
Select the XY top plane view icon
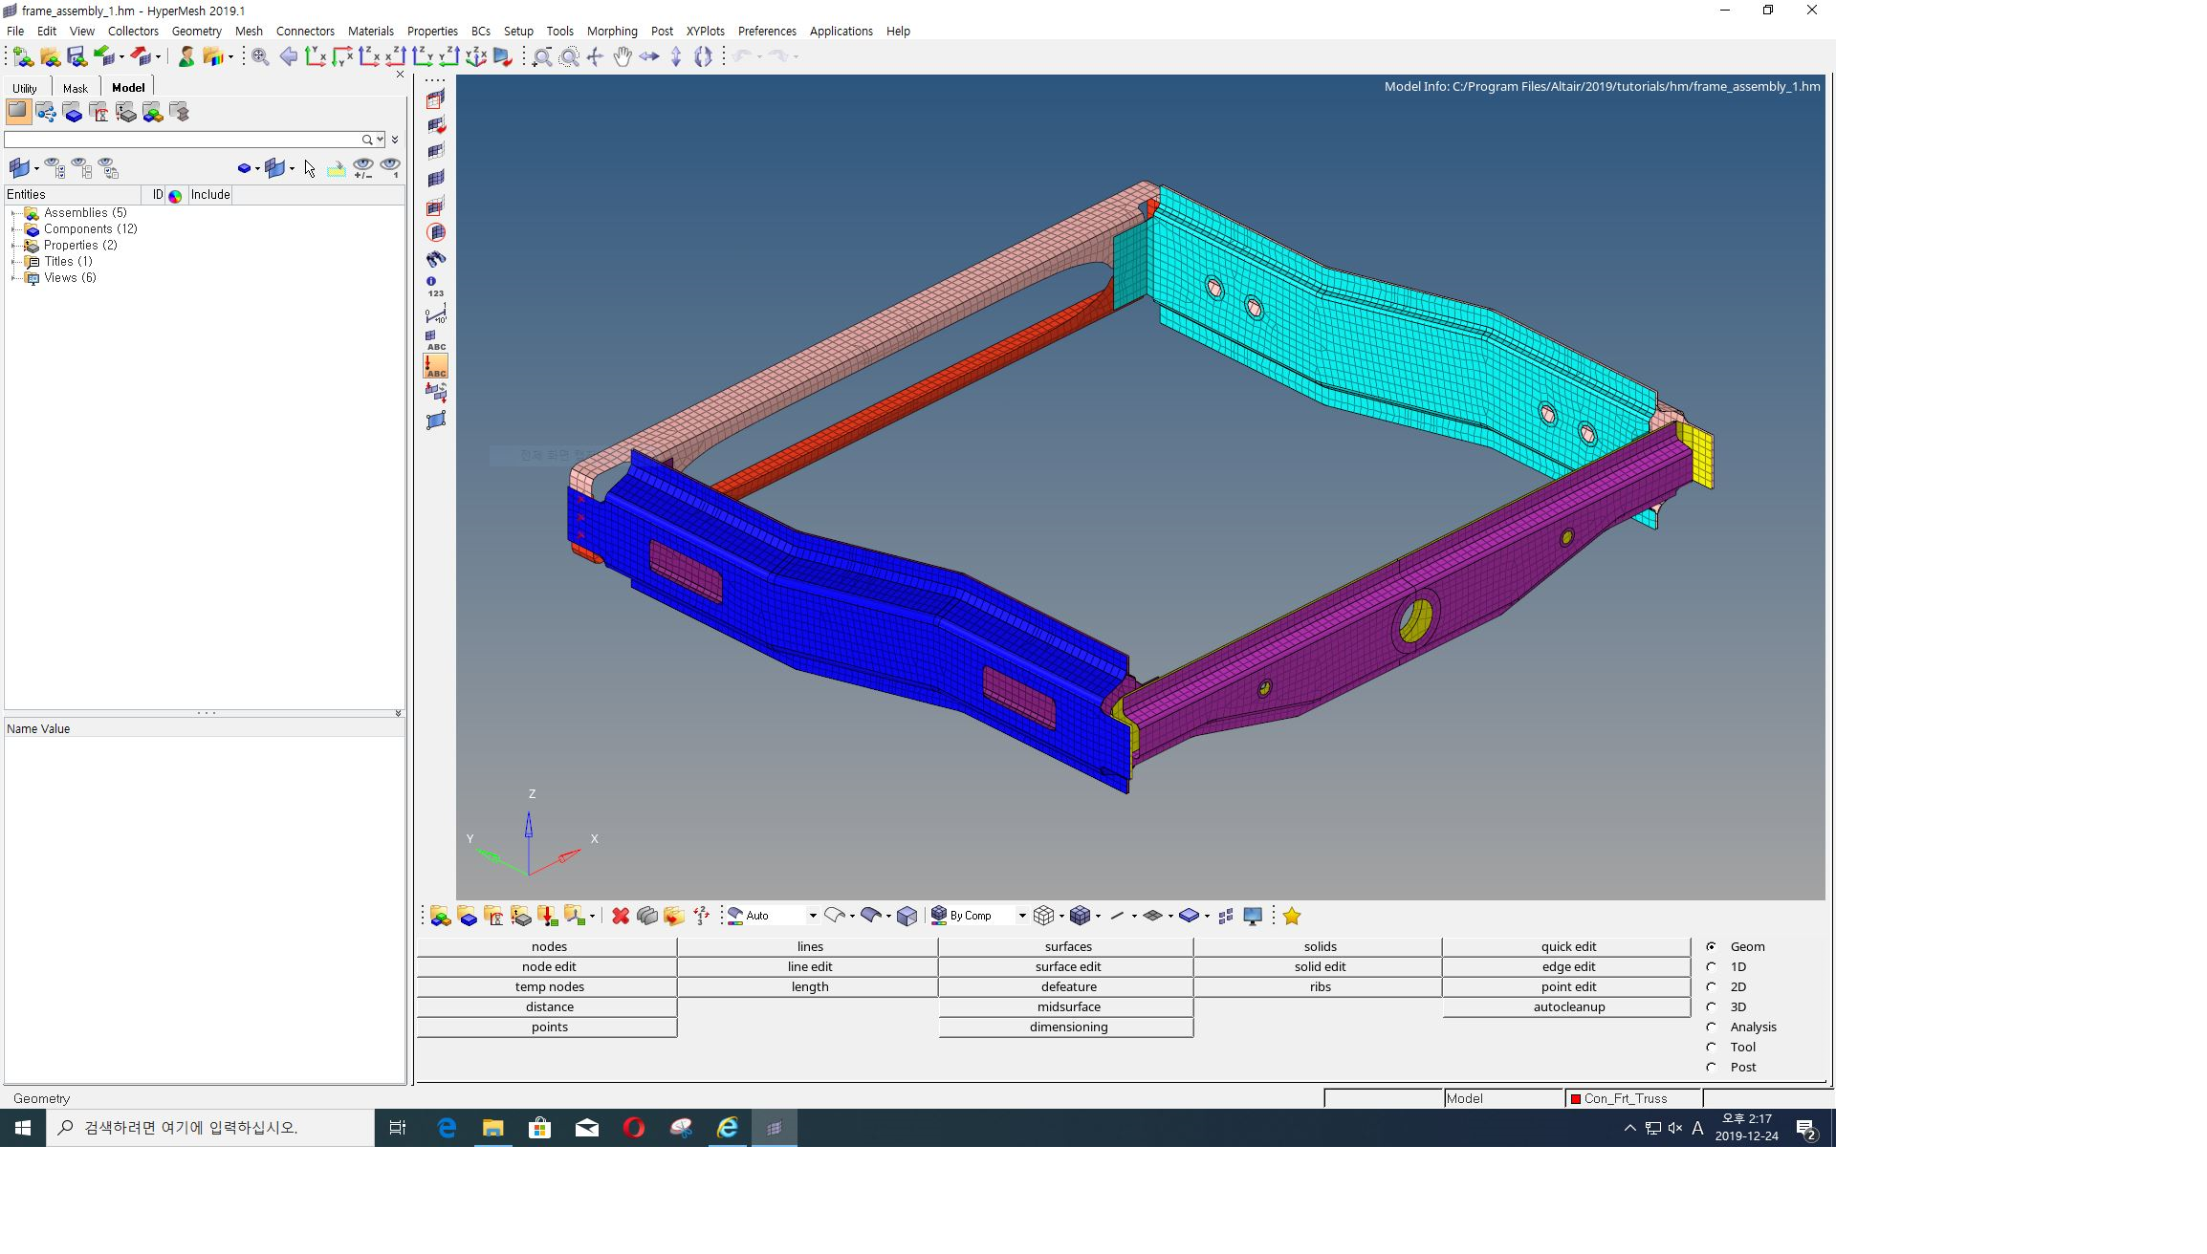pos(315,57)
